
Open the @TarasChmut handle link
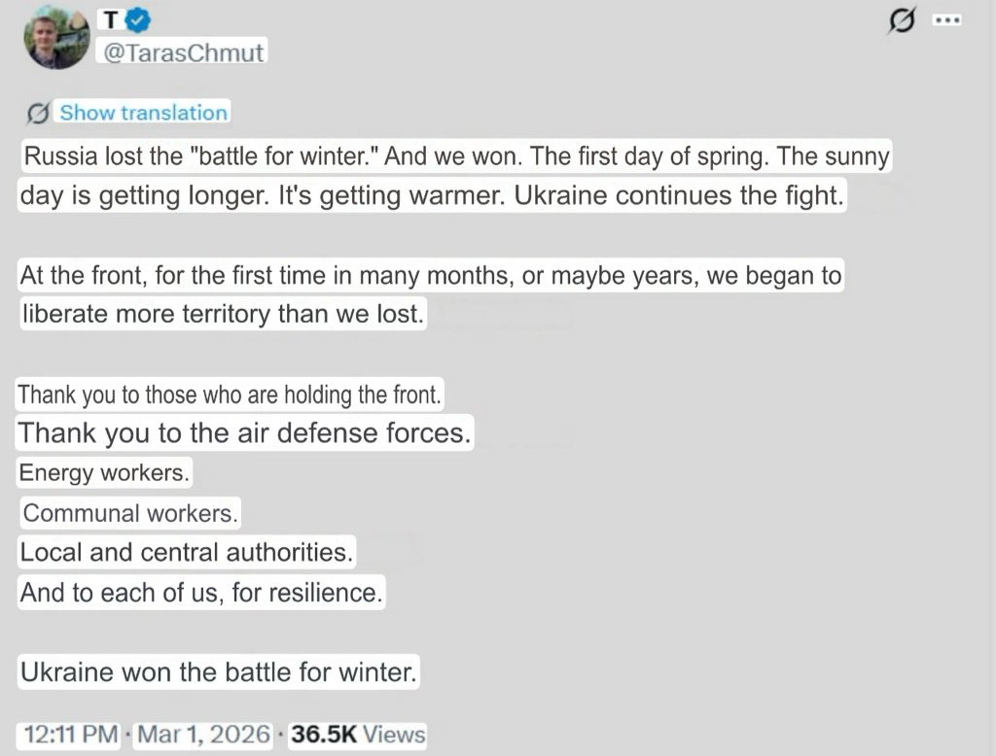[183, 52]
